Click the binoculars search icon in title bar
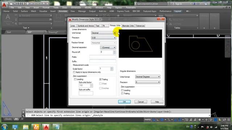This screenshot has height=130, width=232. (x=169, y=4)
